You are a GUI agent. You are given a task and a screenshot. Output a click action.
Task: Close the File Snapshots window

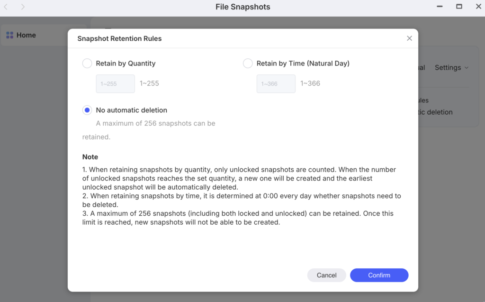pyautogui.click(x=478, y=7)
